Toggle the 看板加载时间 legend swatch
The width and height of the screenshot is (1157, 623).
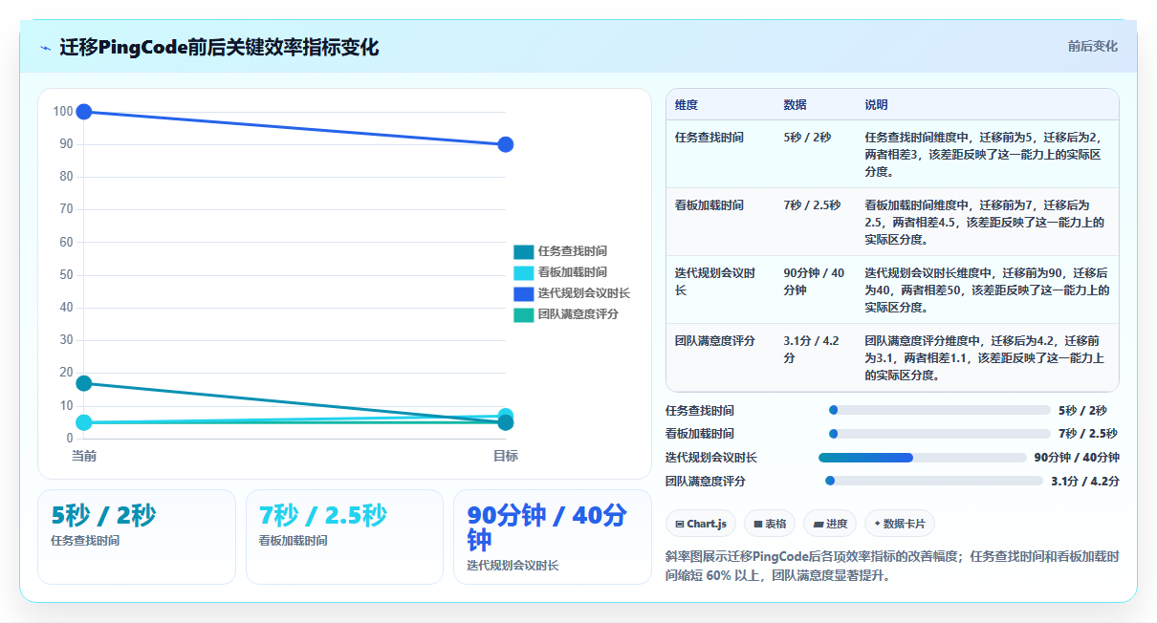[x=523, y=272]
